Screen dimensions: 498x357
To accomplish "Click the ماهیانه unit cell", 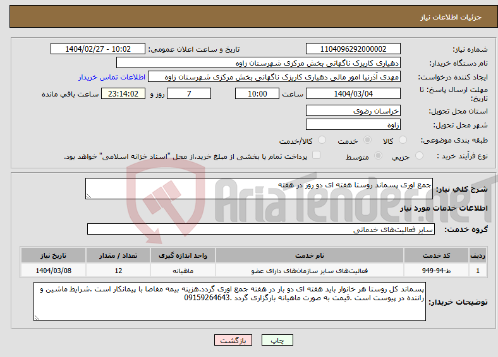I will click(x=183, y=271).
